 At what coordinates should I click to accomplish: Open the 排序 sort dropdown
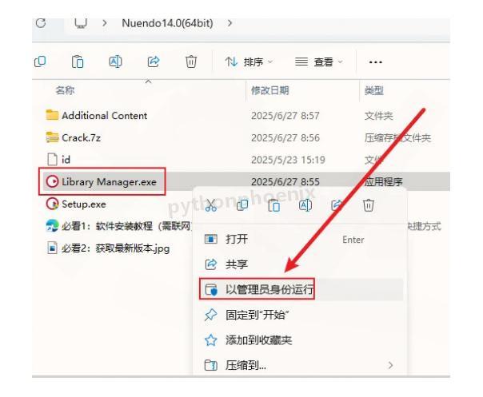249,62
